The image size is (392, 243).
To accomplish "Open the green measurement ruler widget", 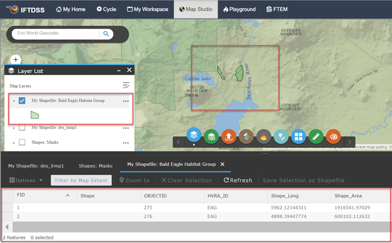I will [316, 136].
